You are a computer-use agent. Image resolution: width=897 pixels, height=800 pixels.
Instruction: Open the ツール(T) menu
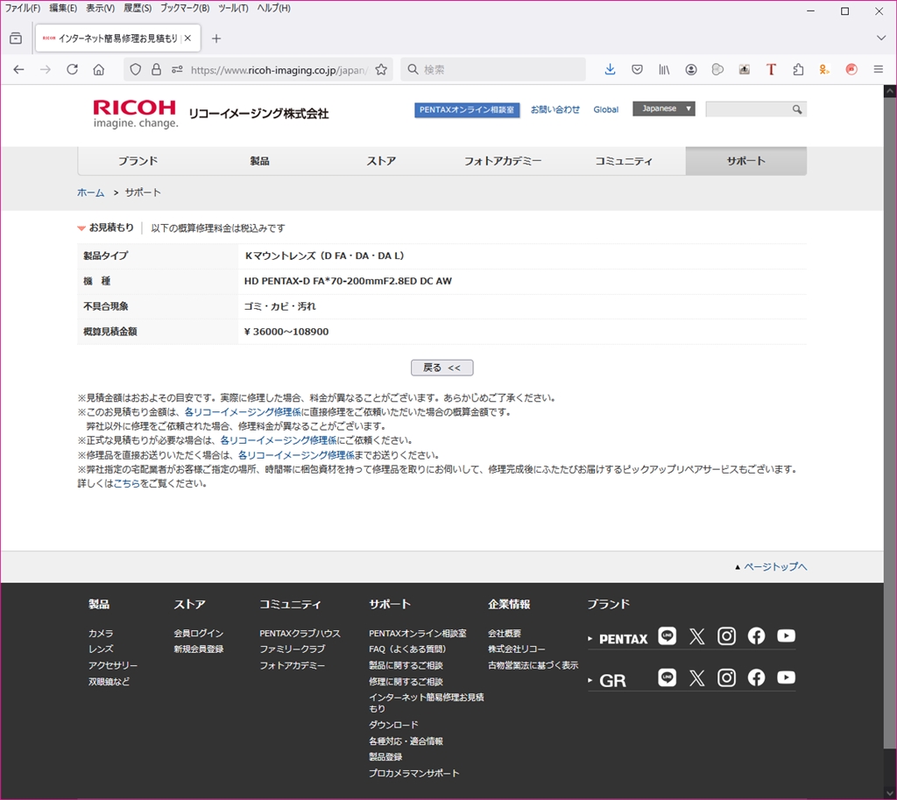pos(233,8)
